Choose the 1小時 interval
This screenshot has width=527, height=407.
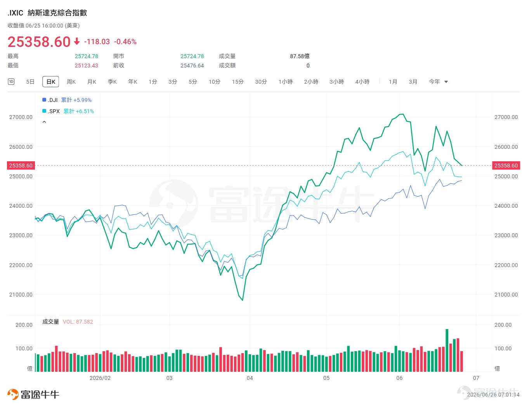click(x=286, y=82)
